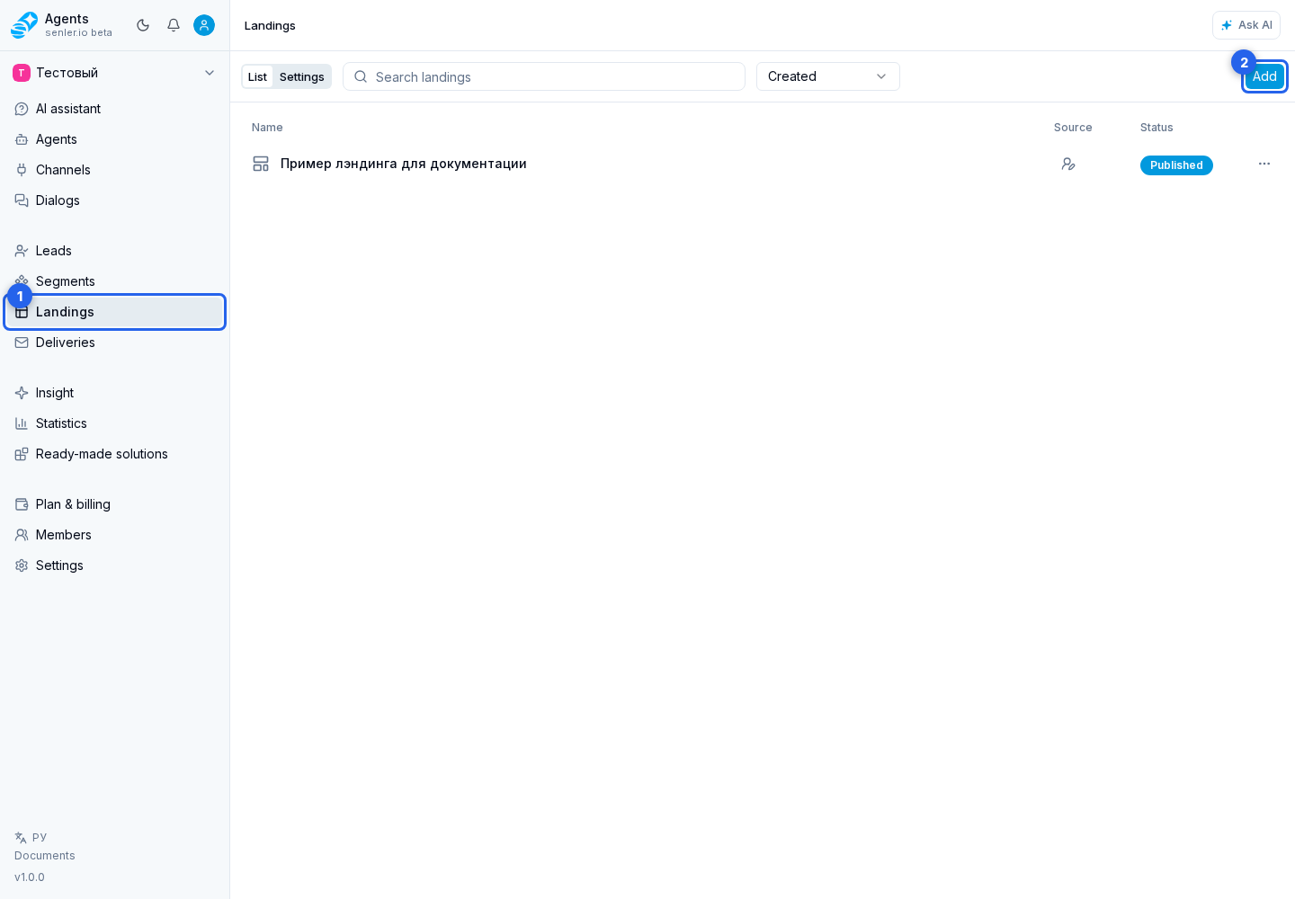Open the Created sort dropdown
This screenshot has width=1295, height=899.
click(x=828, y=76)
